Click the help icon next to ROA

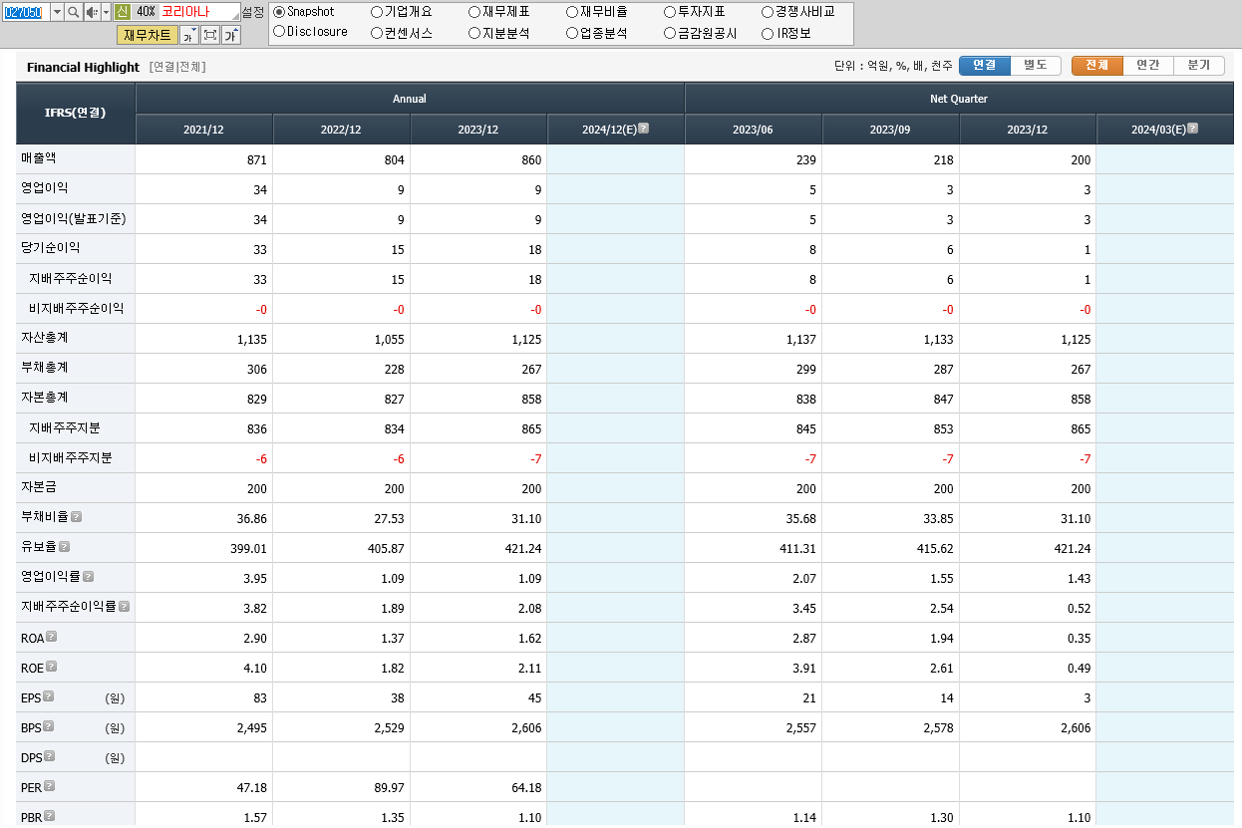point(52,637)
